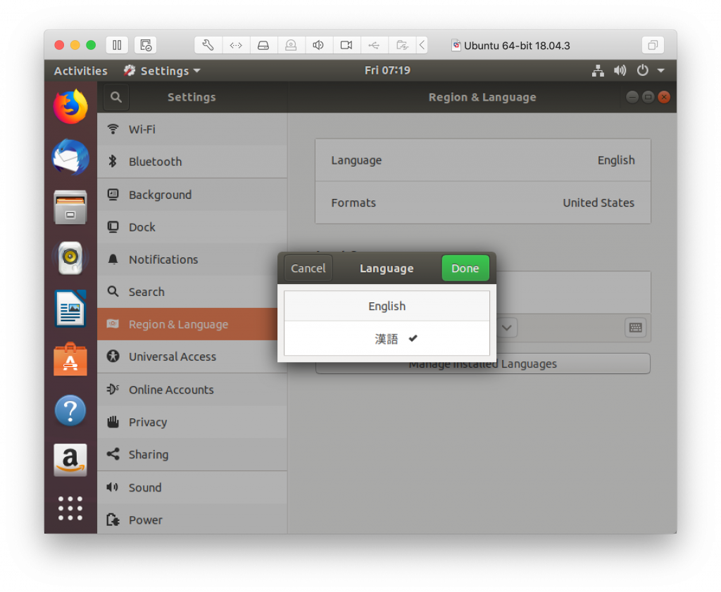721x592 pixels.
Task: Open Rhythmbox from the dock
Action: point(70,257)
